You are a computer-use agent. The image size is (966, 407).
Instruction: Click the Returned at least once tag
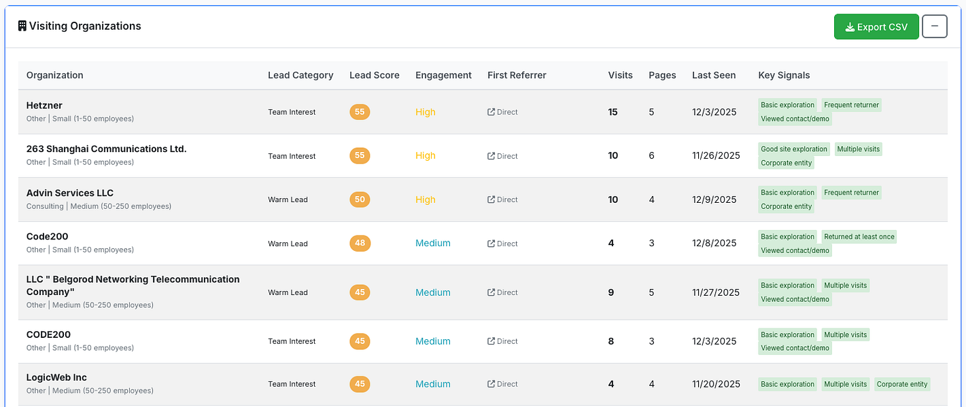859,237
